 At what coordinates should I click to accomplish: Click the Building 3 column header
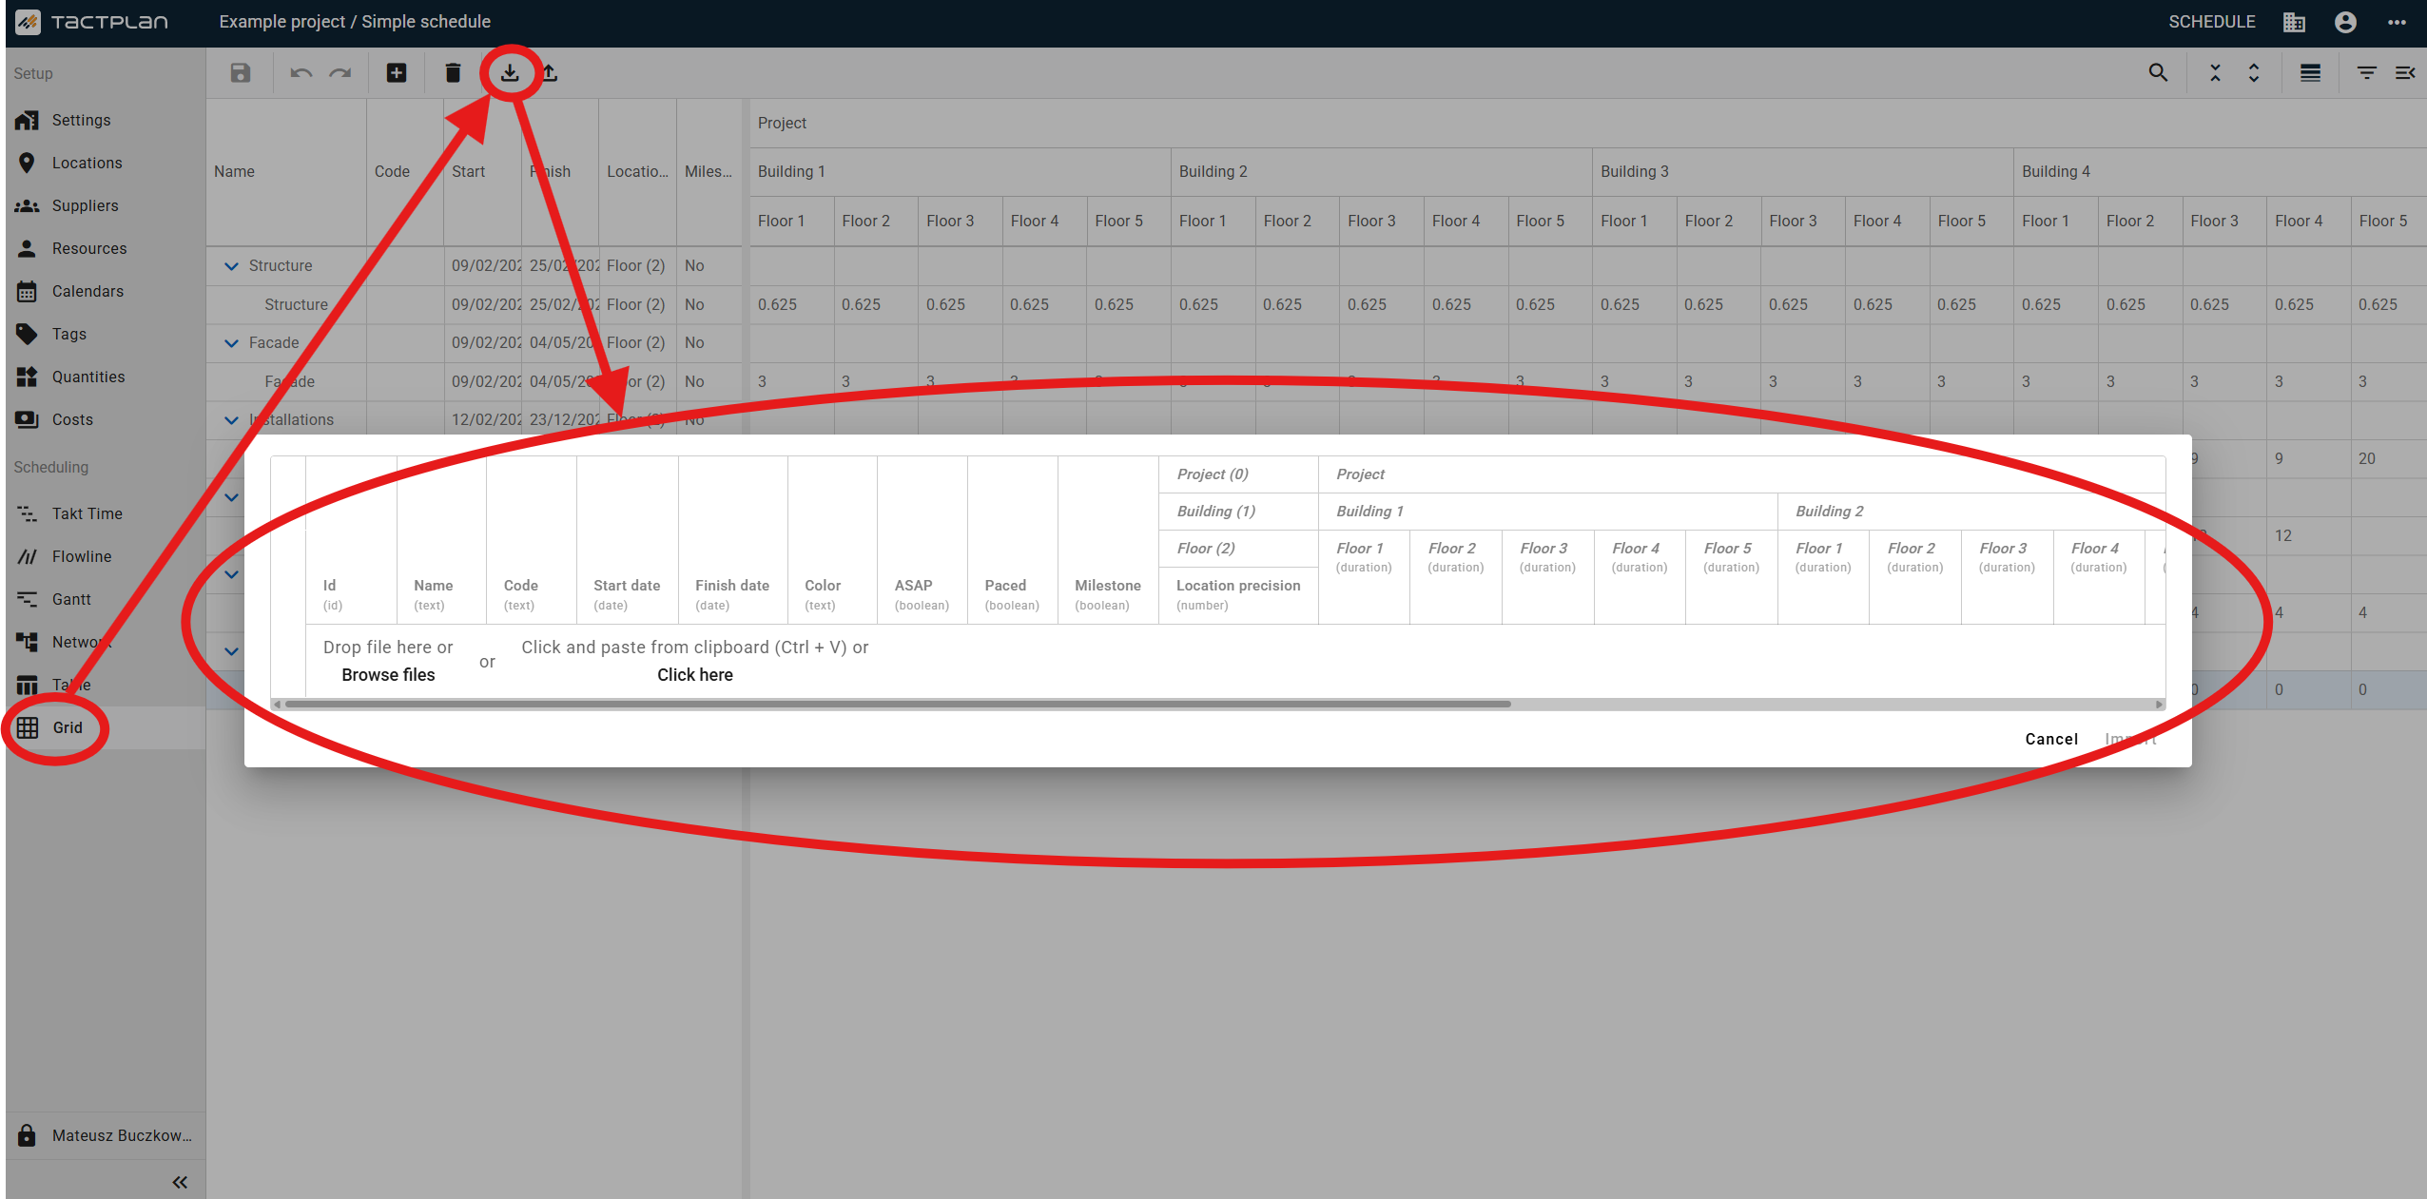(x=1803, y=171)
